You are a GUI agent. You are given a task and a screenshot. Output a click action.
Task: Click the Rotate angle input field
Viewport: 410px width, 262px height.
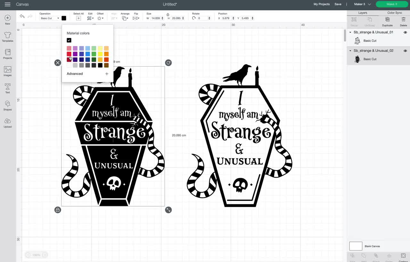[202, 18]
